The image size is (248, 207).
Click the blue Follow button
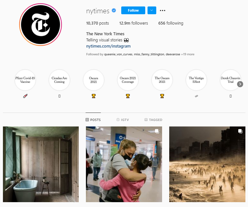click(133, 10)
